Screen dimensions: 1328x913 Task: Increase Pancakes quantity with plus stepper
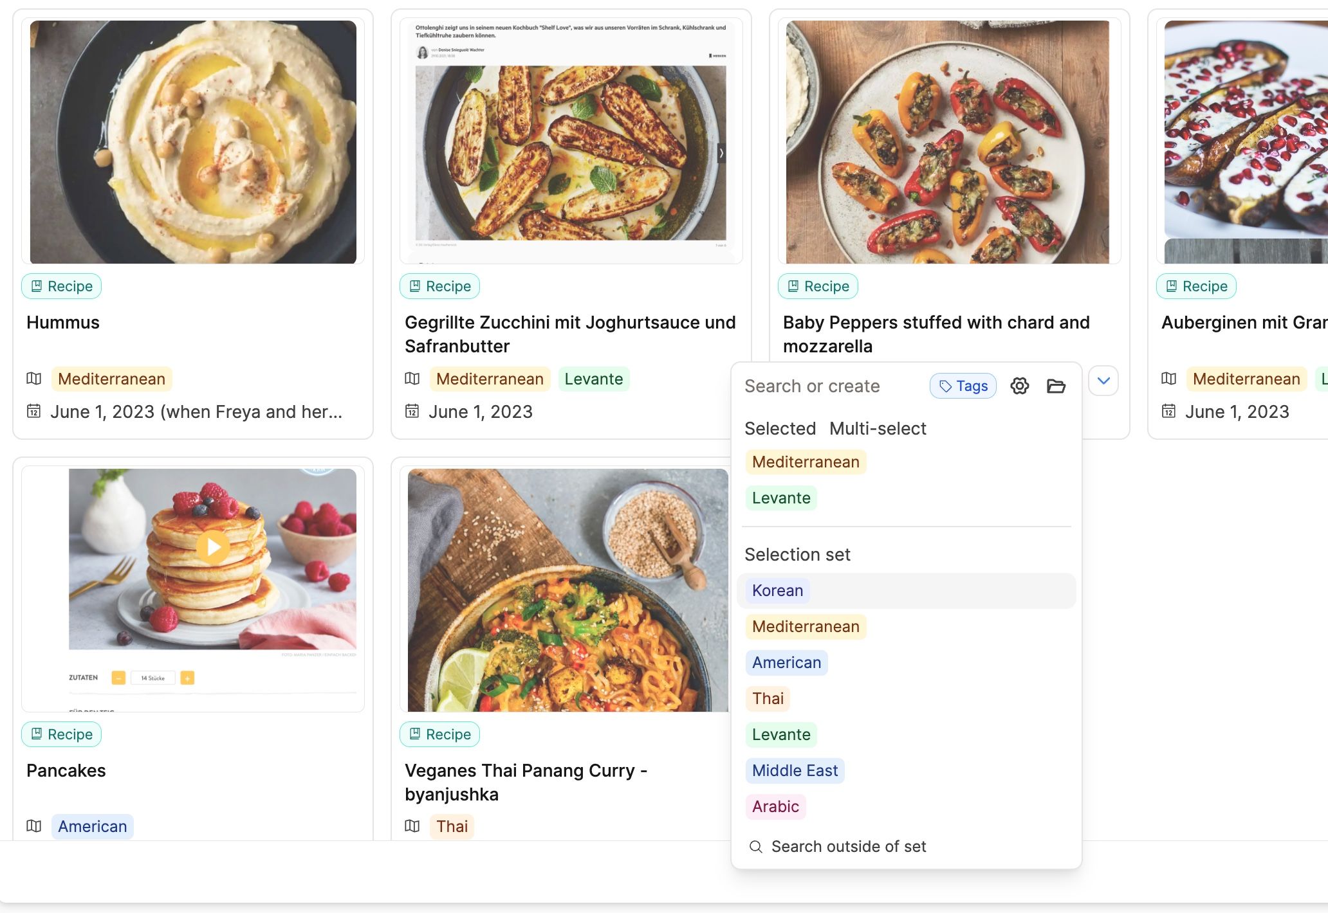pyautogui.click(x=187, y=678)
